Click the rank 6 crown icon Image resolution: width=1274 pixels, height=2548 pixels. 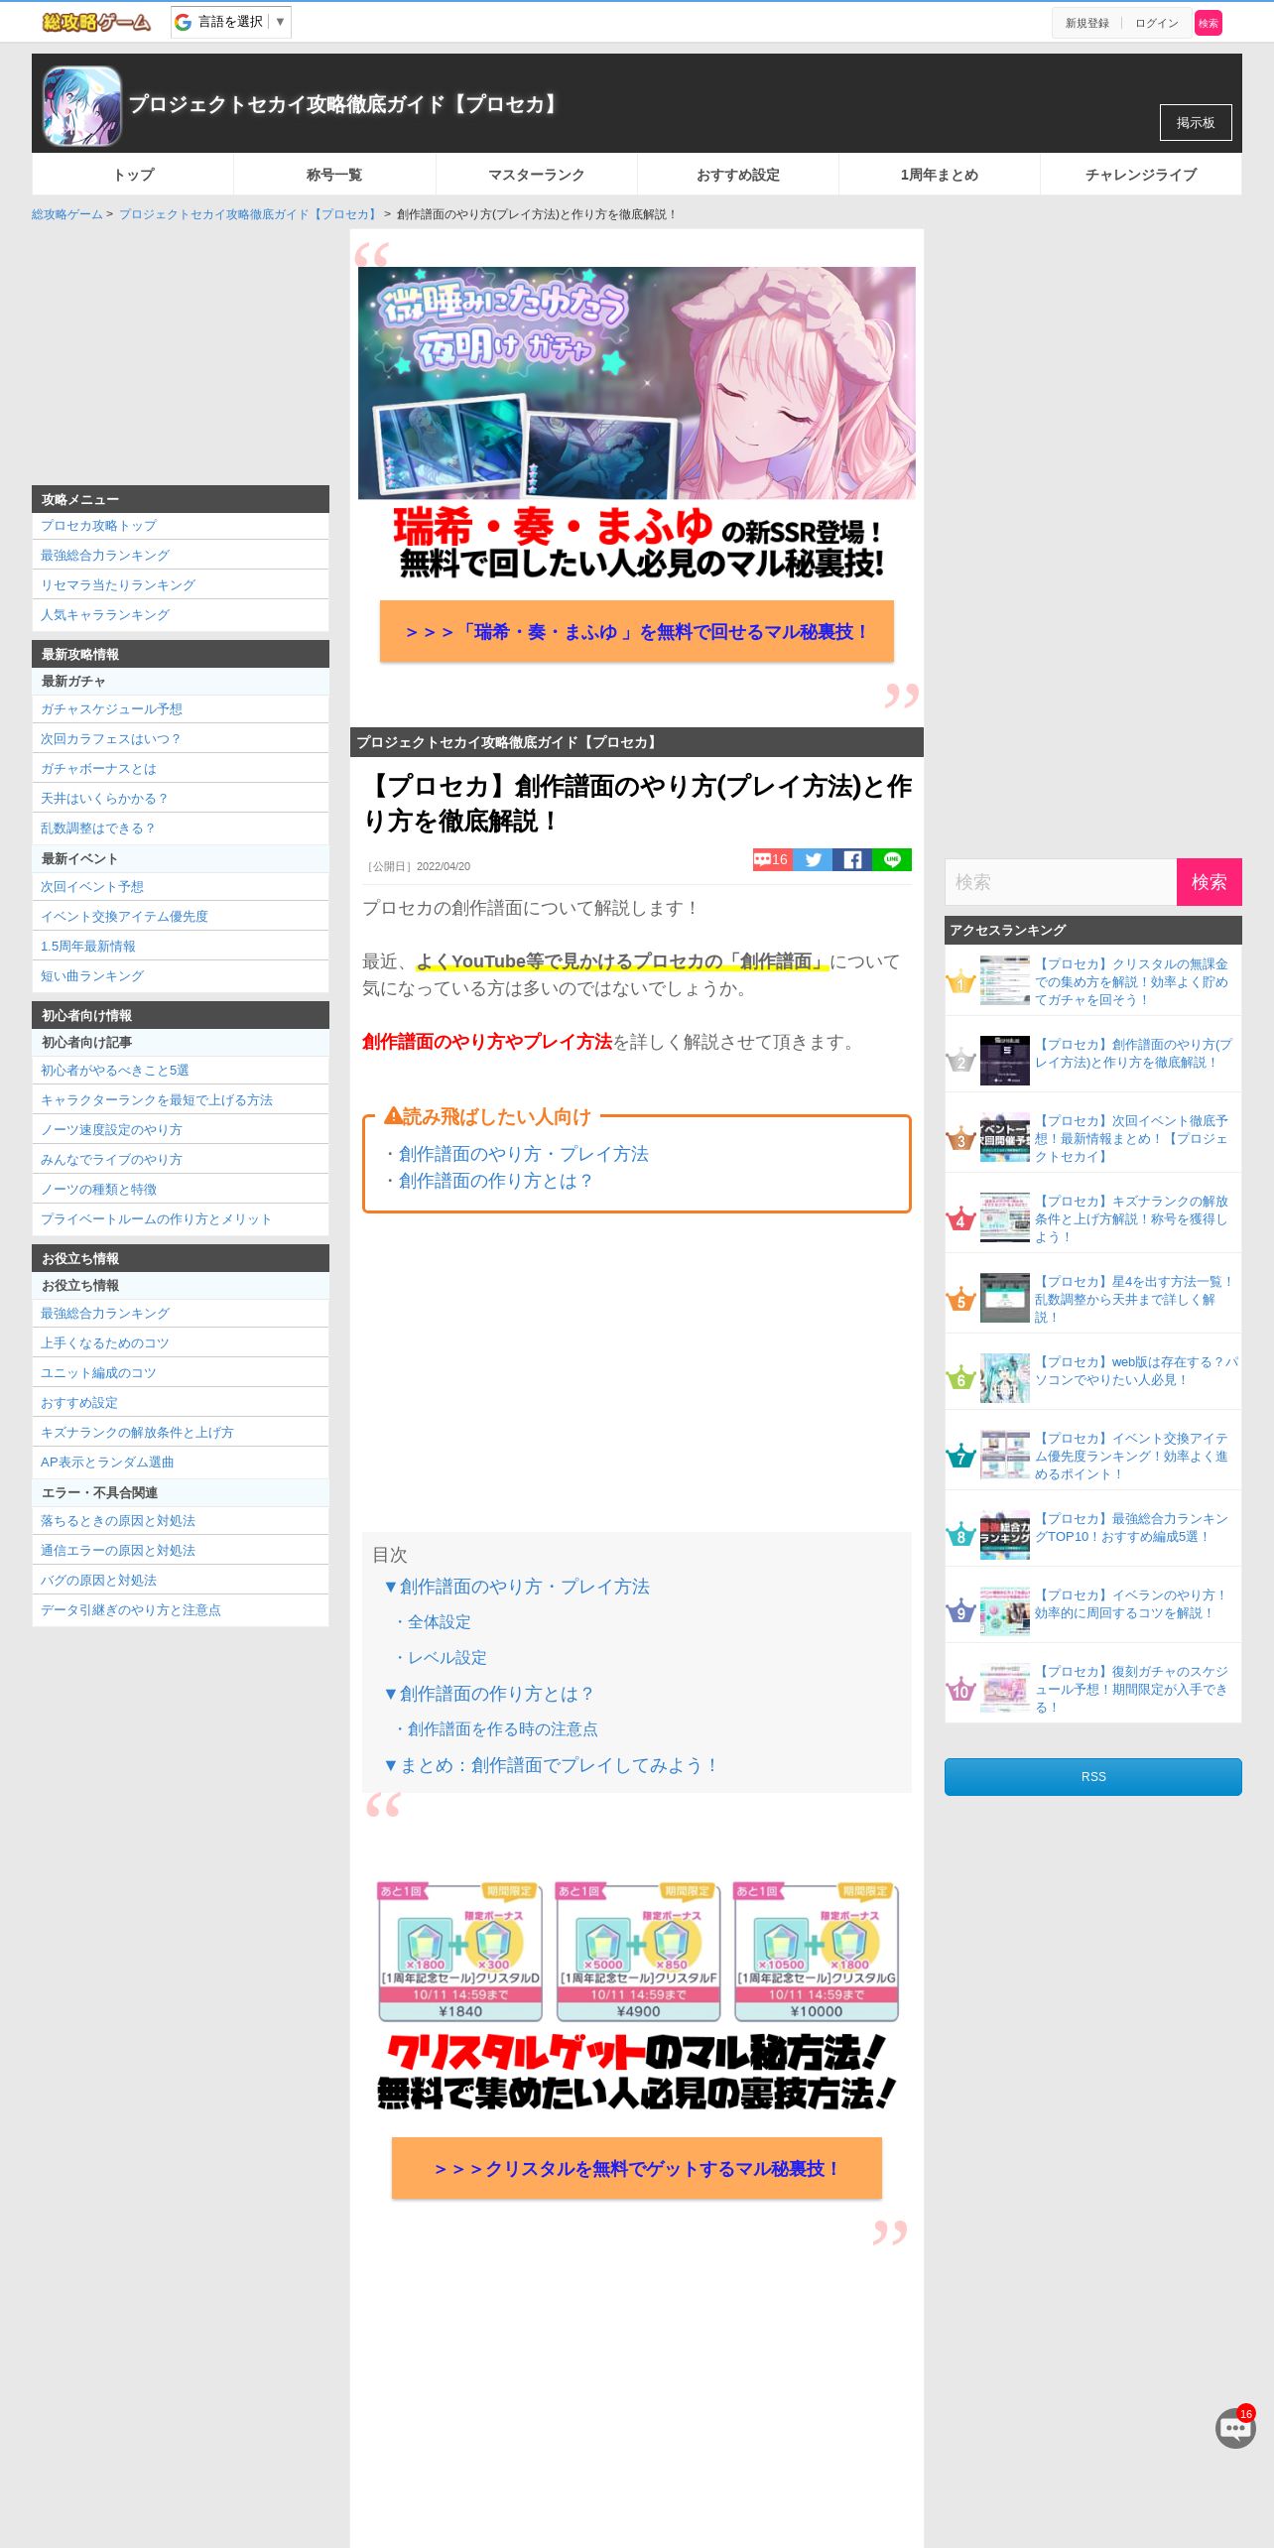pyautogui.click(x=960, y=1378)
